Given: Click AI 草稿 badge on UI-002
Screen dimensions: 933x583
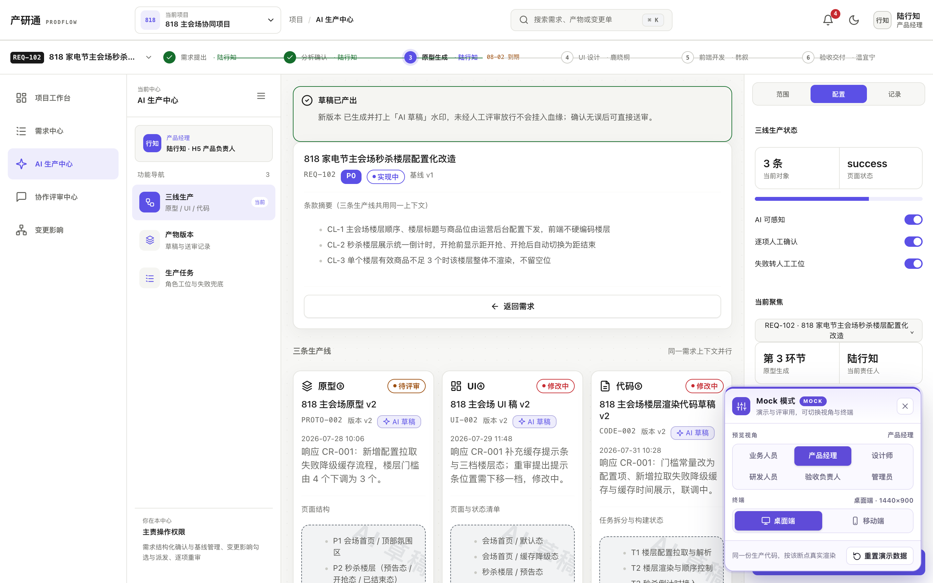Looking at the screenshot, I should (534, 421).
